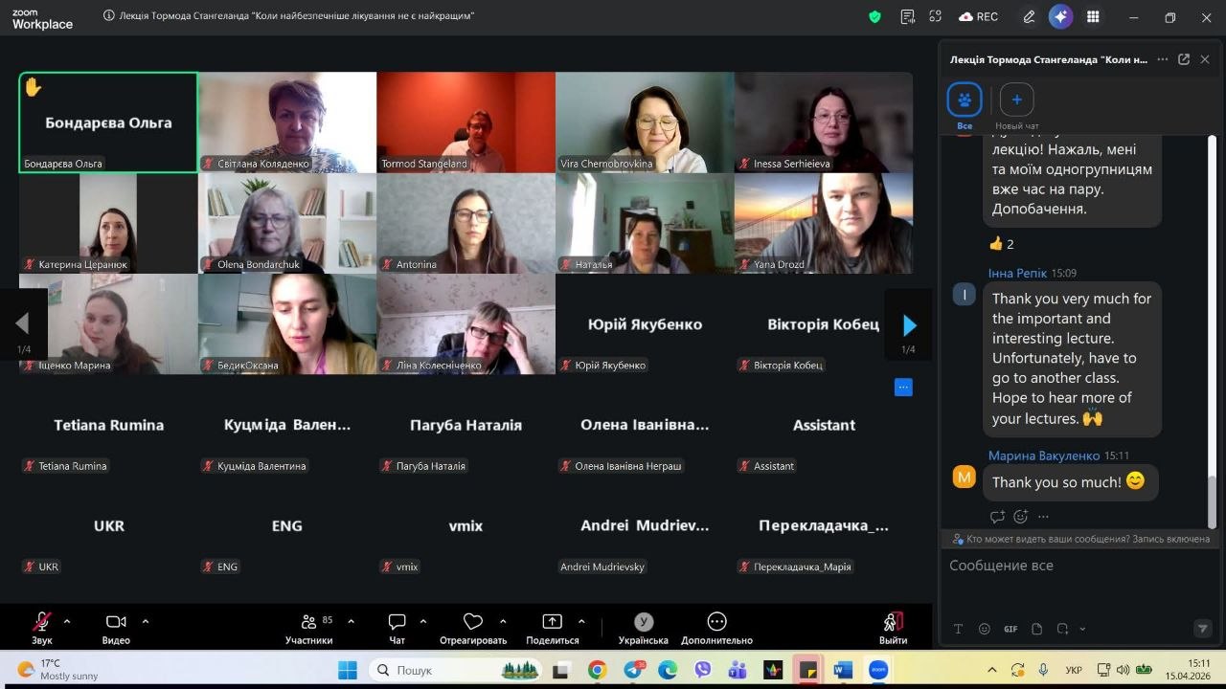Screen dimensions: 1226x689
Task: Click the annotate pen icon in title bar
Action: (1029, 16)
